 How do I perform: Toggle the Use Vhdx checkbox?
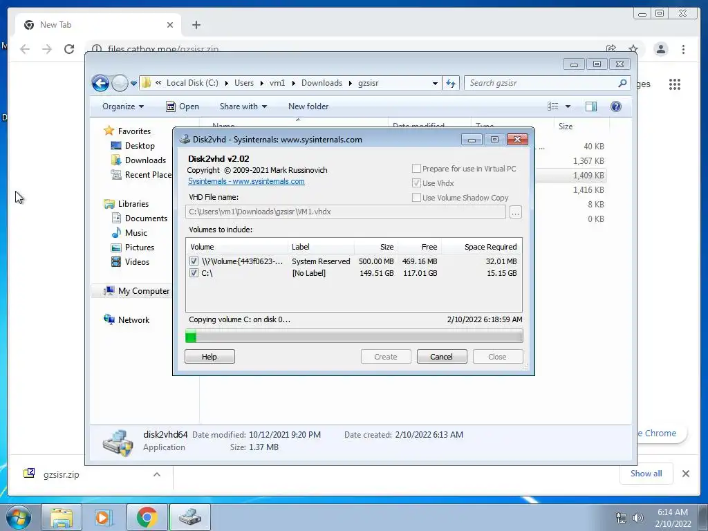(416, 183)
